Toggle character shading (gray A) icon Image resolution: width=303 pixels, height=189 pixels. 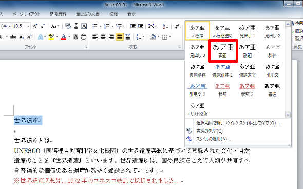[x=76, y=36]
